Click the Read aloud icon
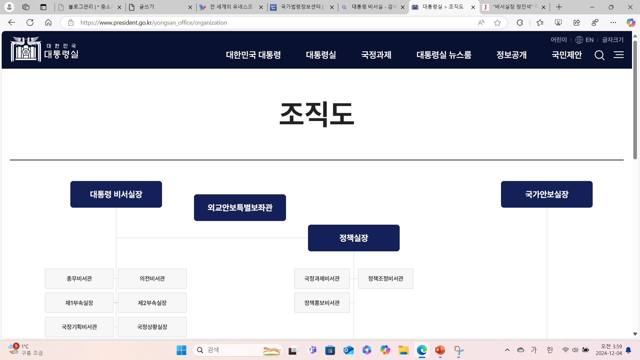 [481, 23]
